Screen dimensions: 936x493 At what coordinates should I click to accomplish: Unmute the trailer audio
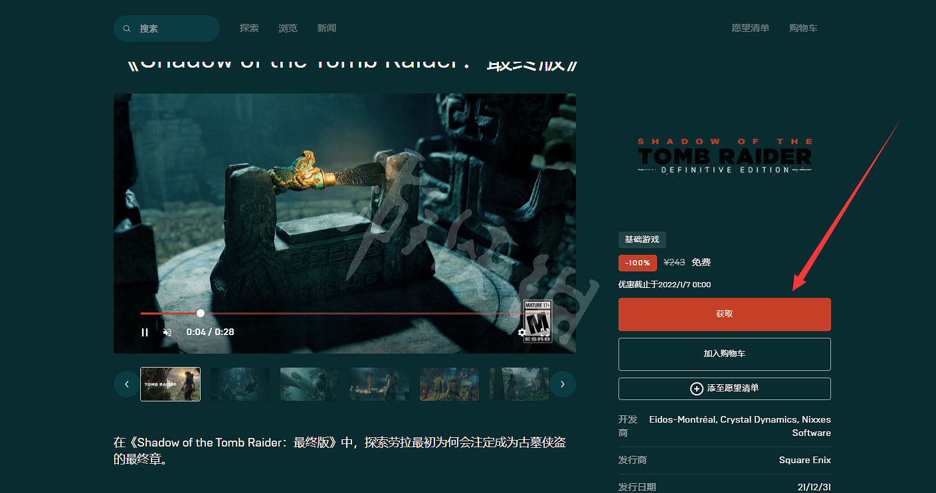click(167, 332)
